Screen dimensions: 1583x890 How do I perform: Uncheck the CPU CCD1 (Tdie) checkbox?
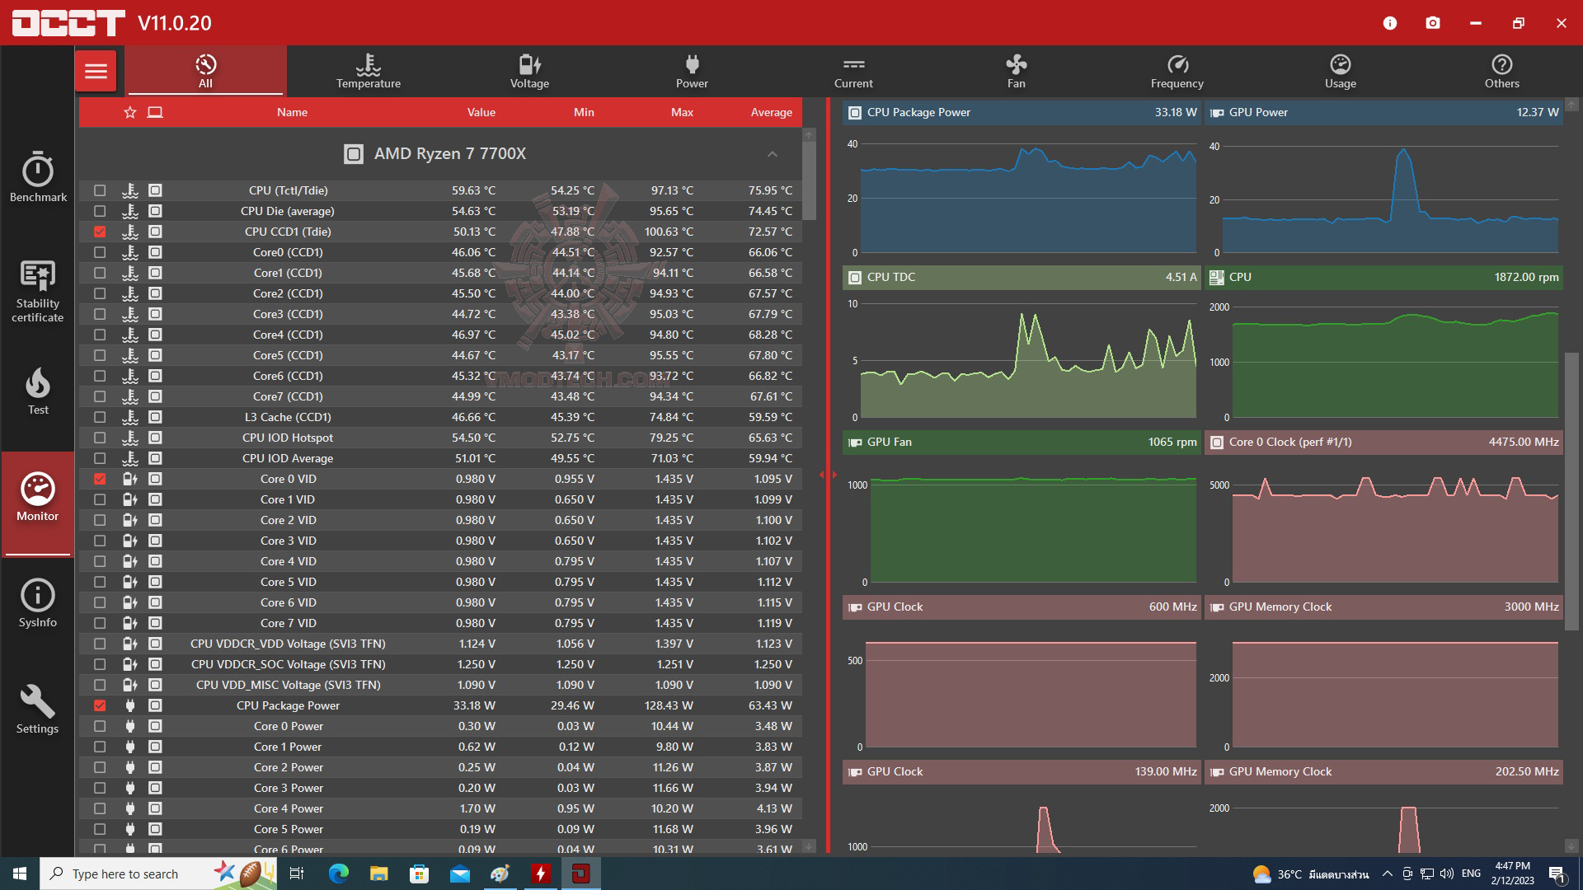click(100, 232)
